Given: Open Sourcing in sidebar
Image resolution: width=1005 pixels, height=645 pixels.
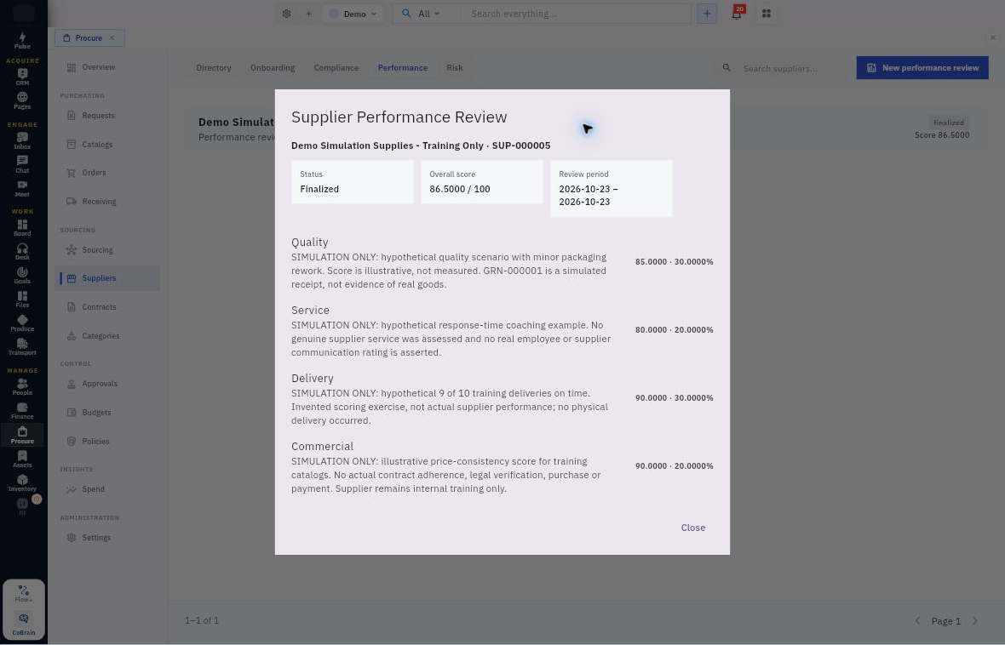Looking at the screenshot, I should click(x=107, y=250).
